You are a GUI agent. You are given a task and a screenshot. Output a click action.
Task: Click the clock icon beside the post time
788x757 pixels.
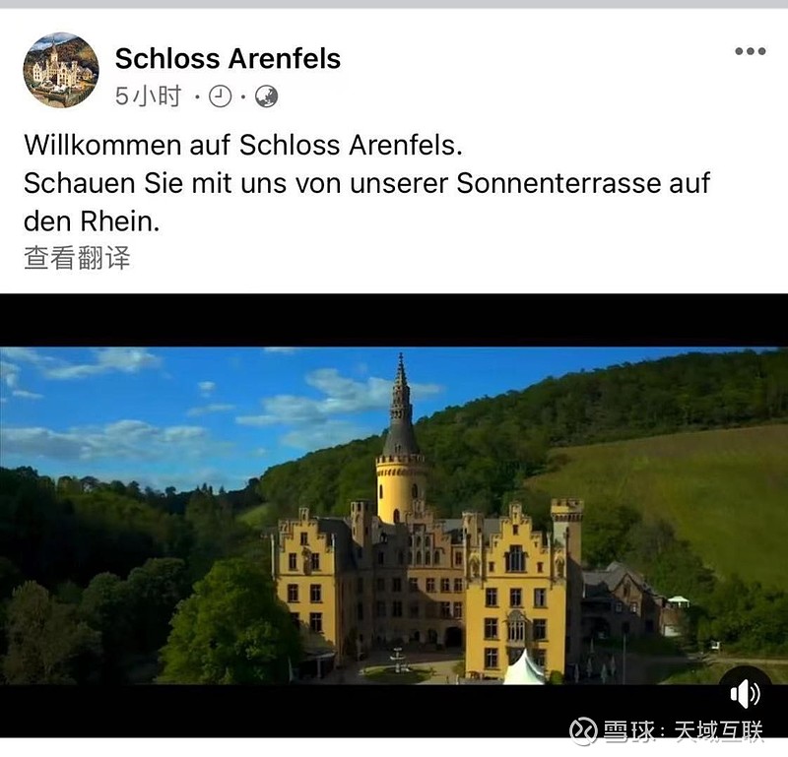(x=220, y=96)
